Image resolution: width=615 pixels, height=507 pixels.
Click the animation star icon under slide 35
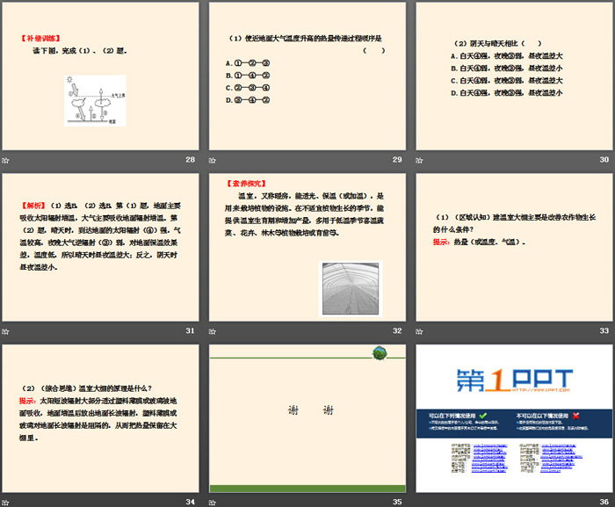(213, 503)
